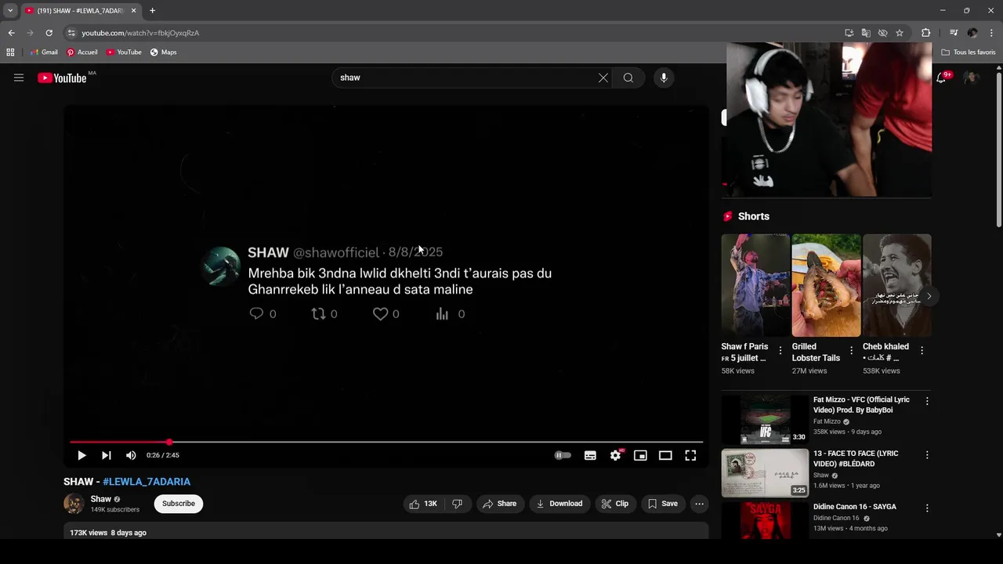Switch to theater mode
The width and height of the screenshot is (1003, 564).
pos(665,455)
